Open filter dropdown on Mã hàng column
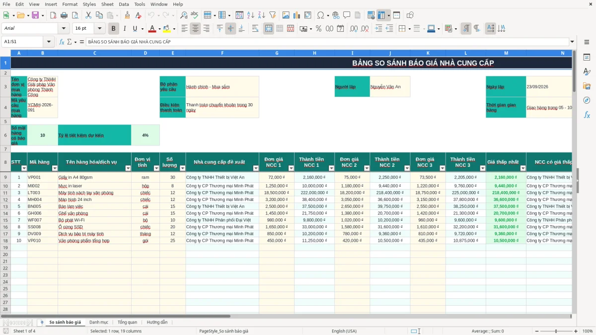 pyautogui.click(x=55, y=168)
